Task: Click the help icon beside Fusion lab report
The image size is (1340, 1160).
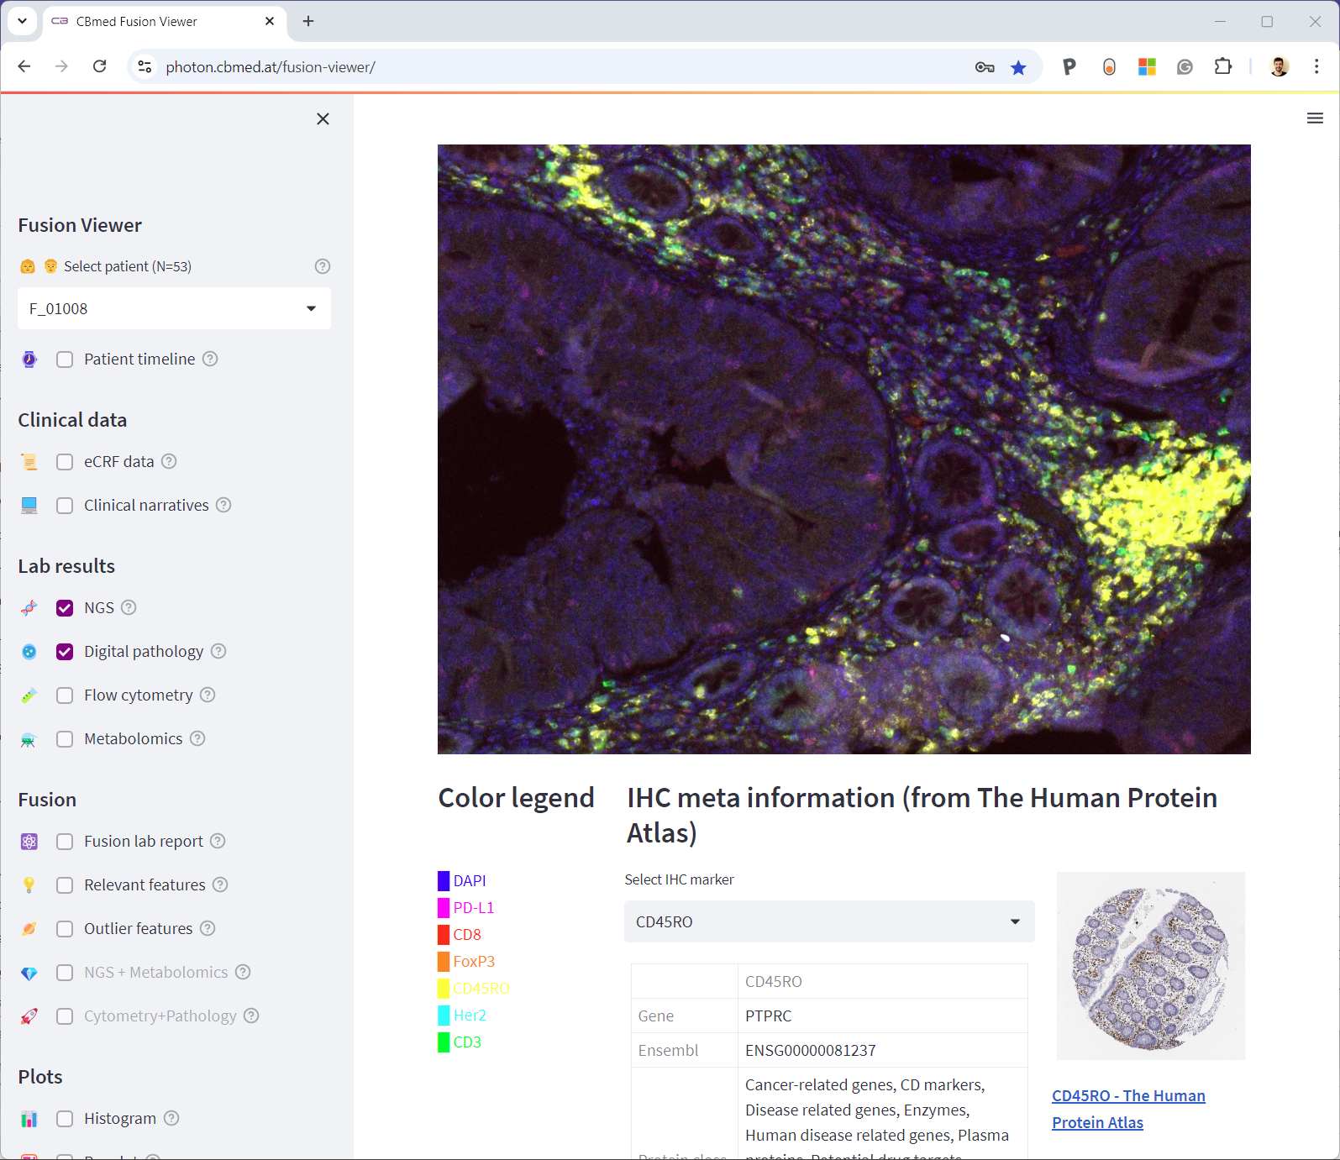Action: coord(218,841)
